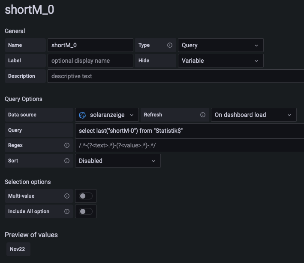Click the Nov22 preview value
Screen dimensions: 304x263
[18, 249]
